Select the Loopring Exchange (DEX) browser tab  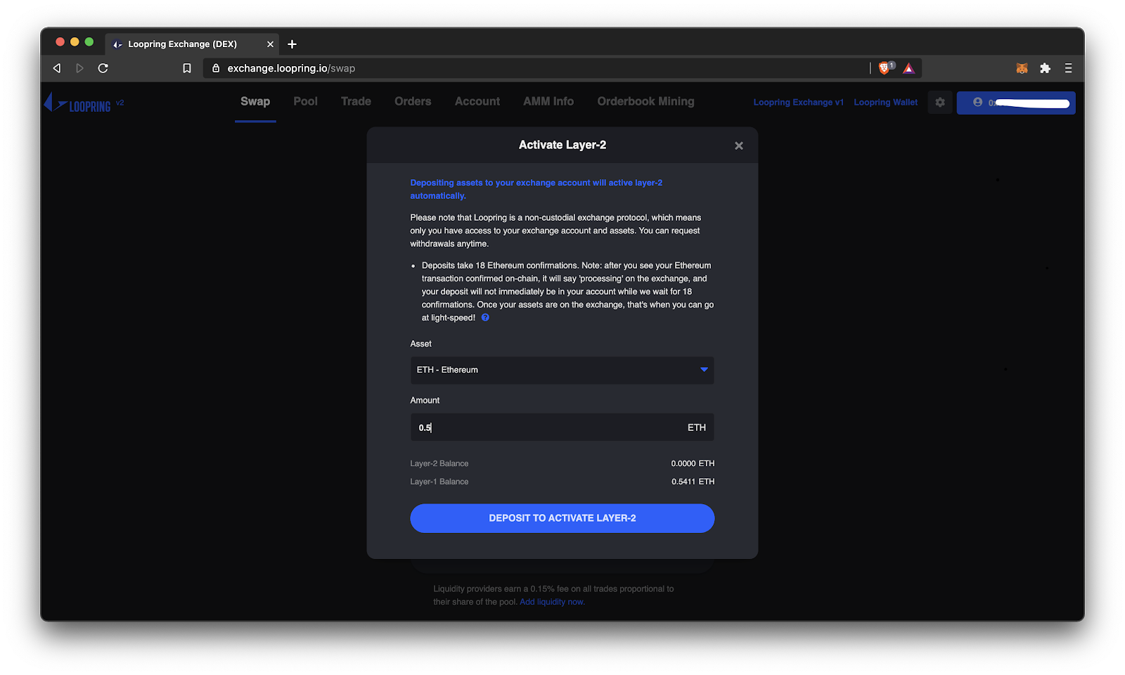coord(192,44)
